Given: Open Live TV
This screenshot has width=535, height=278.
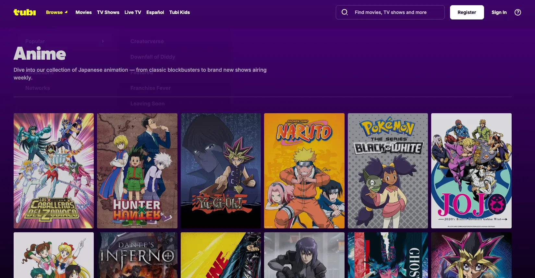Looking at the screenshot, I should pyautogui.click(x=133, y=12).
